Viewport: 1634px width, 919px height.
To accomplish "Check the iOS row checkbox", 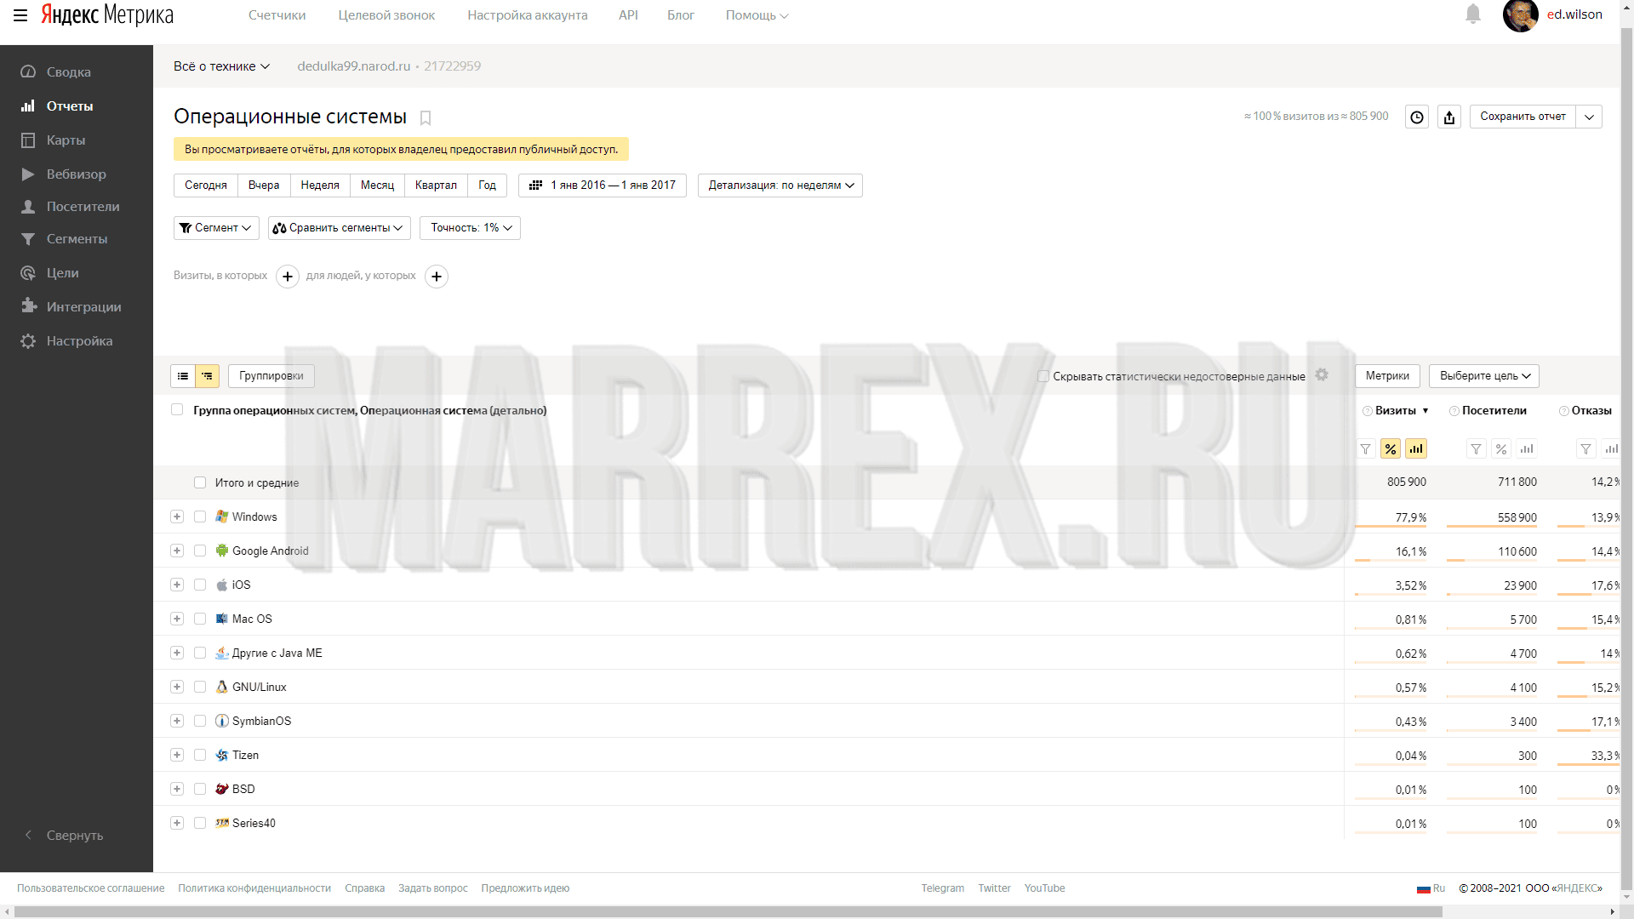I will click(200, 585).
